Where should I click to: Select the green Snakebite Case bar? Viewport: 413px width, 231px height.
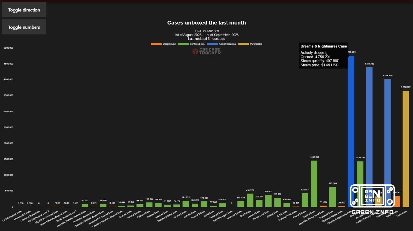[x=332, y=197]
